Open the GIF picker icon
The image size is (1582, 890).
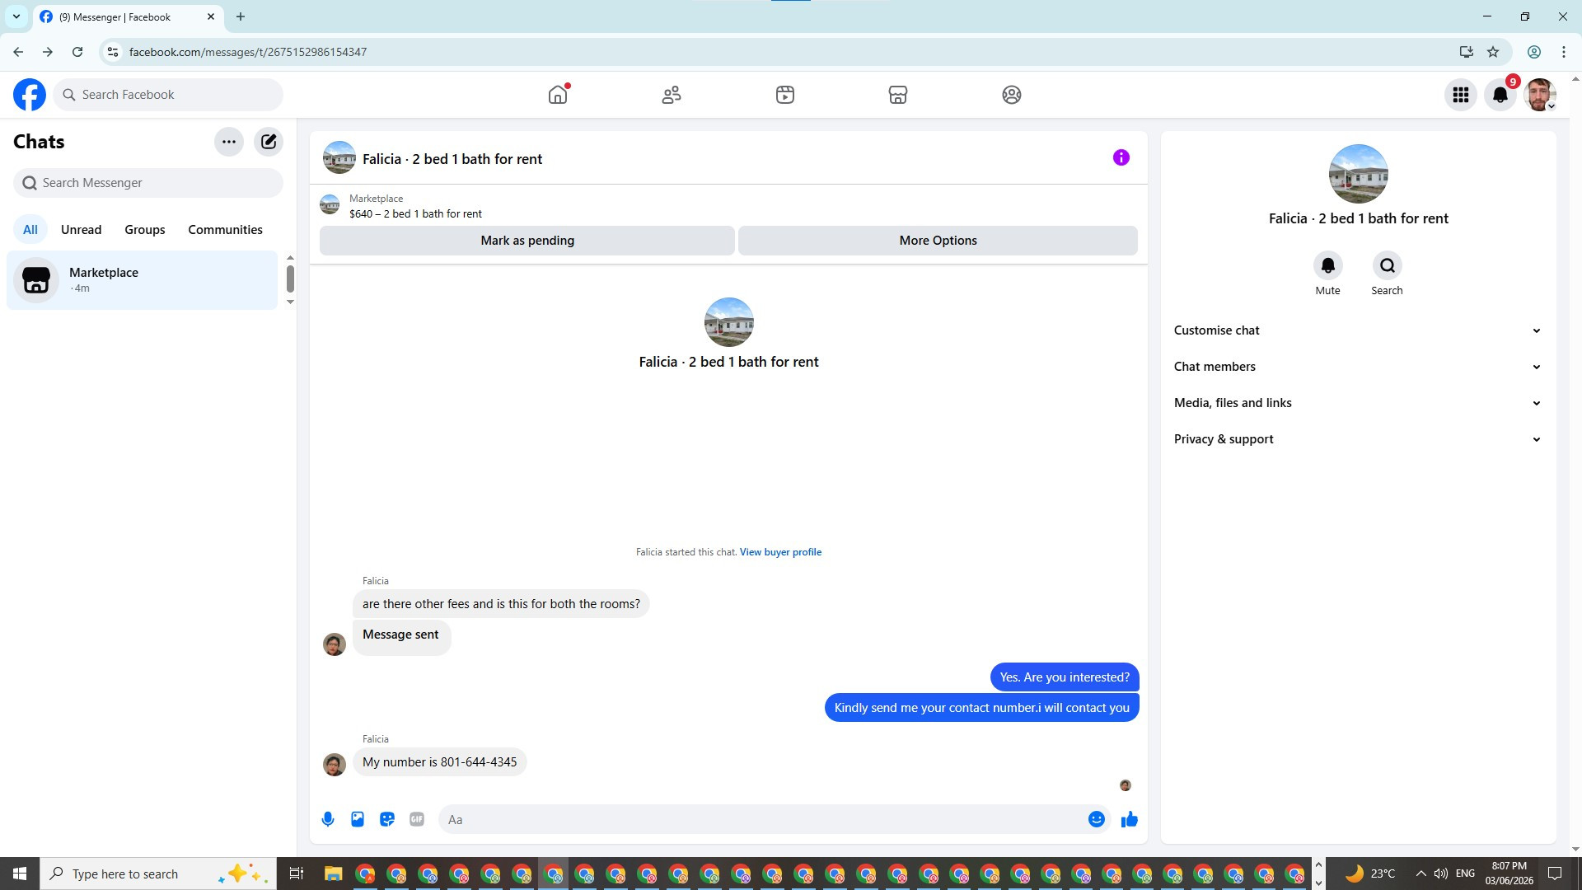[417, 819]
